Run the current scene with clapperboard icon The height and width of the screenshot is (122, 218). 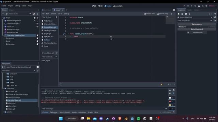(199, 6)
